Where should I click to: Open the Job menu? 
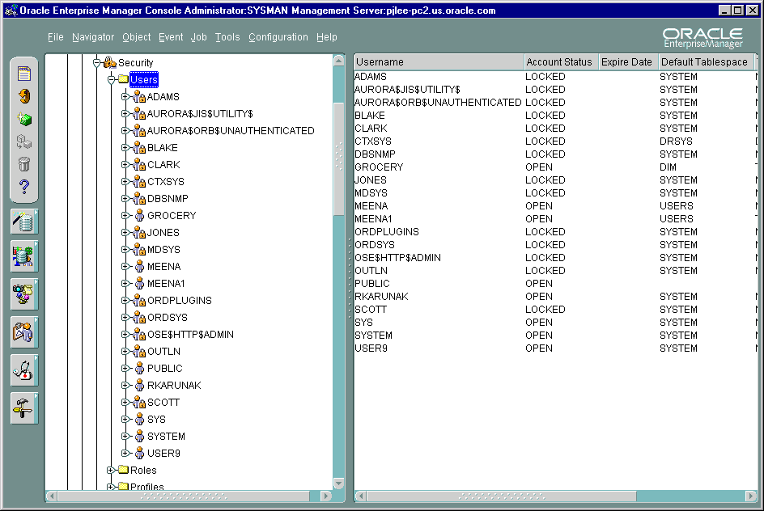[198, 37]
